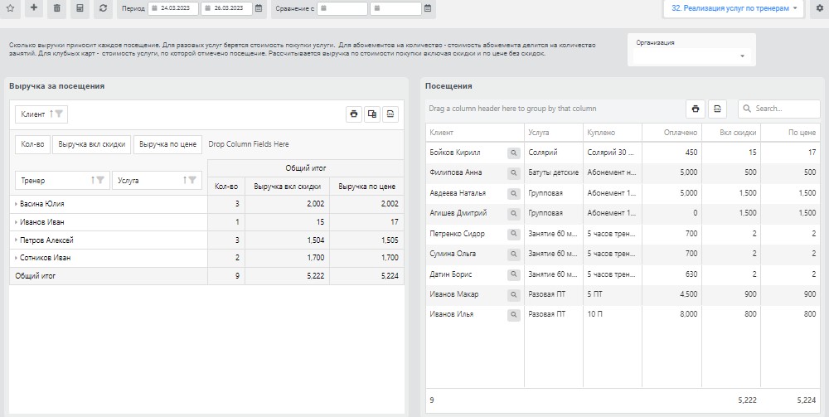
Task: Sort by Оплачено column header
Action: [x=672, y=133]
